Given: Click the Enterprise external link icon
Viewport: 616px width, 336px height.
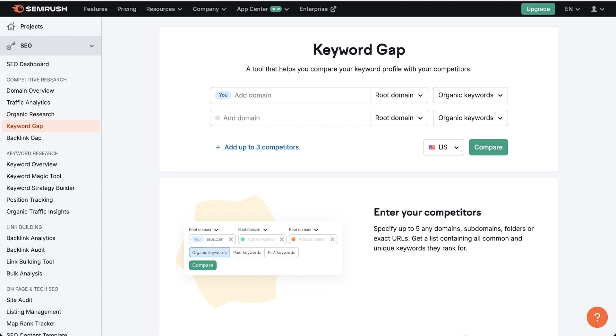Looking at the screenshot, I should pos(333,9).
